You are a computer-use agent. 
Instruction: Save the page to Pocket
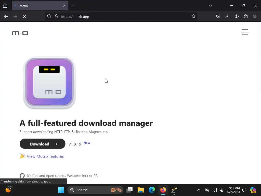(218, 16)
